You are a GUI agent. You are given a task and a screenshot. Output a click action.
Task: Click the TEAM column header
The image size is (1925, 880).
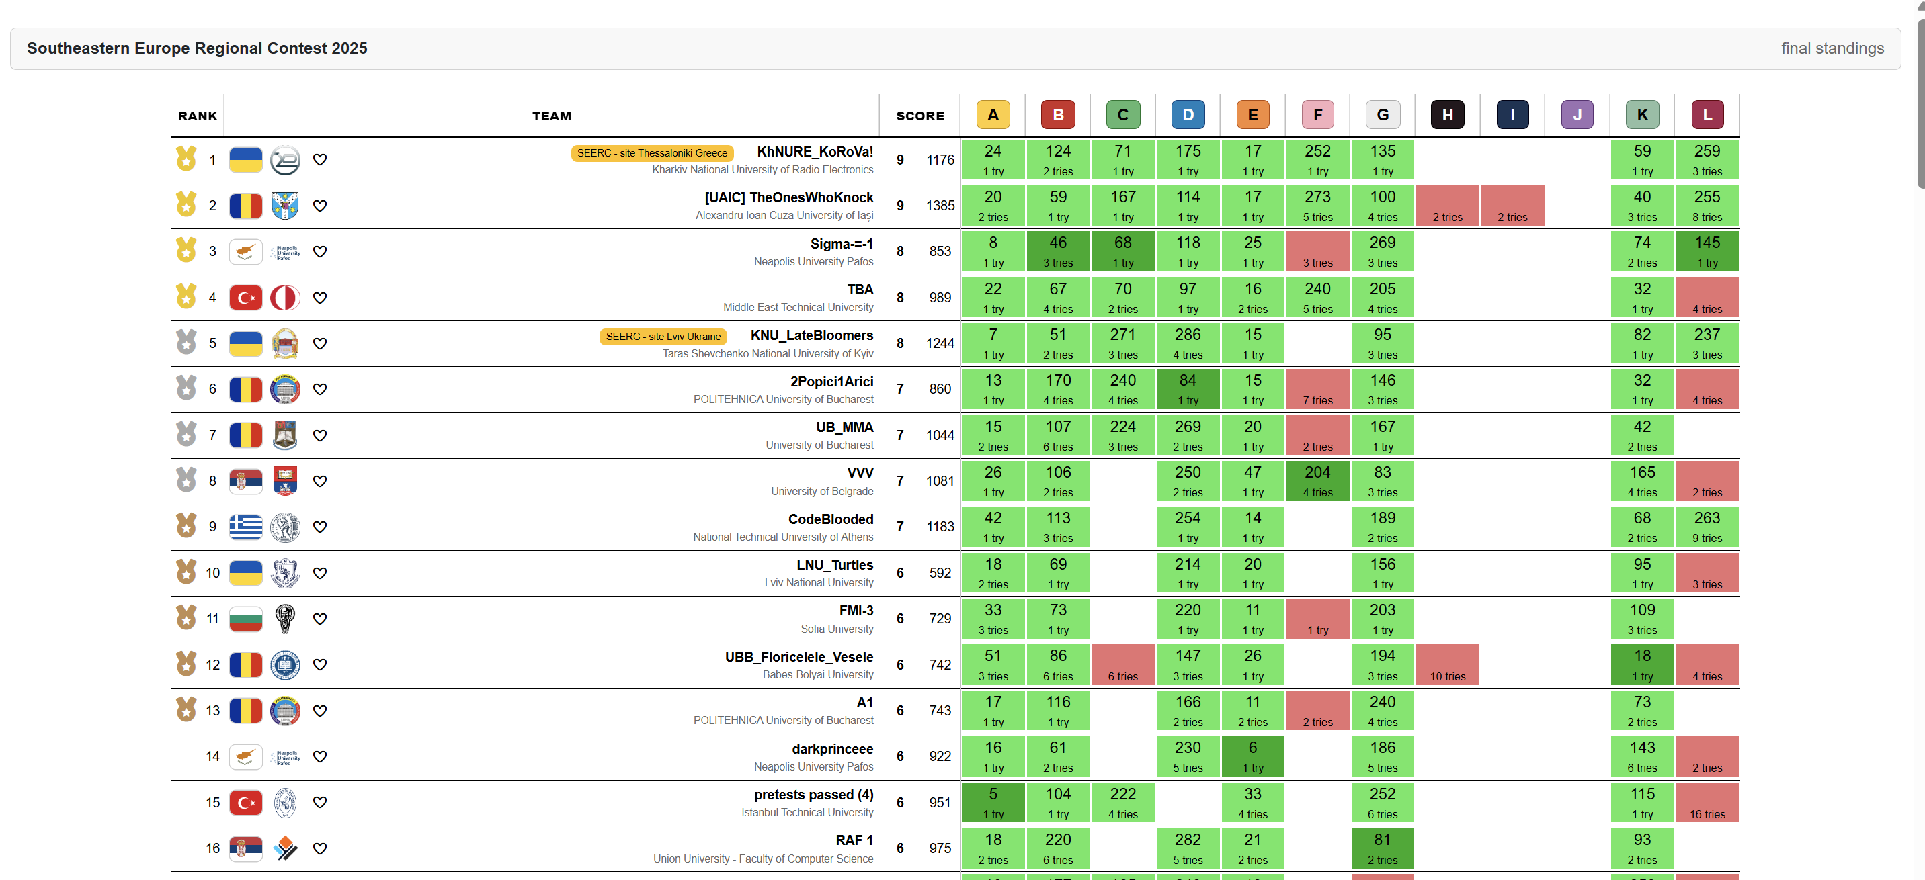pos(552,116)
